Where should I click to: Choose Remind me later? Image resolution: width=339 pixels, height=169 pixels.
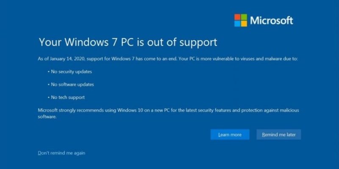point(279,134)
